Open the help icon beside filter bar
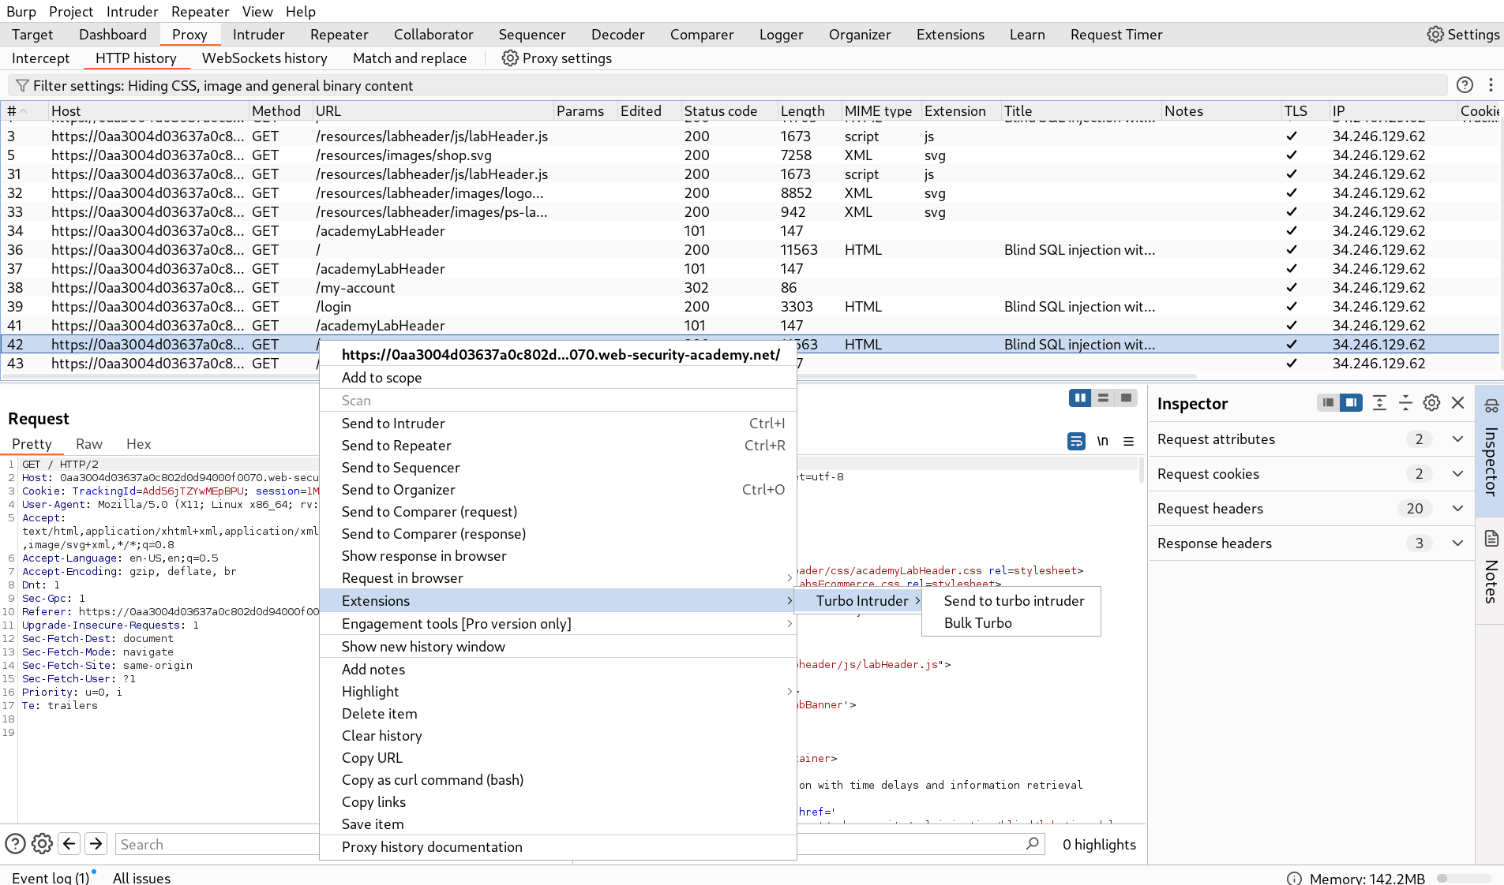Image resolution: width=1504 pixels, height=885 pixels. 1465,85
